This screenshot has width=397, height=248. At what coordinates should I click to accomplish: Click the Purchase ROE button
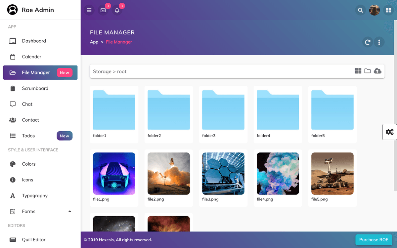coord(374,240)
